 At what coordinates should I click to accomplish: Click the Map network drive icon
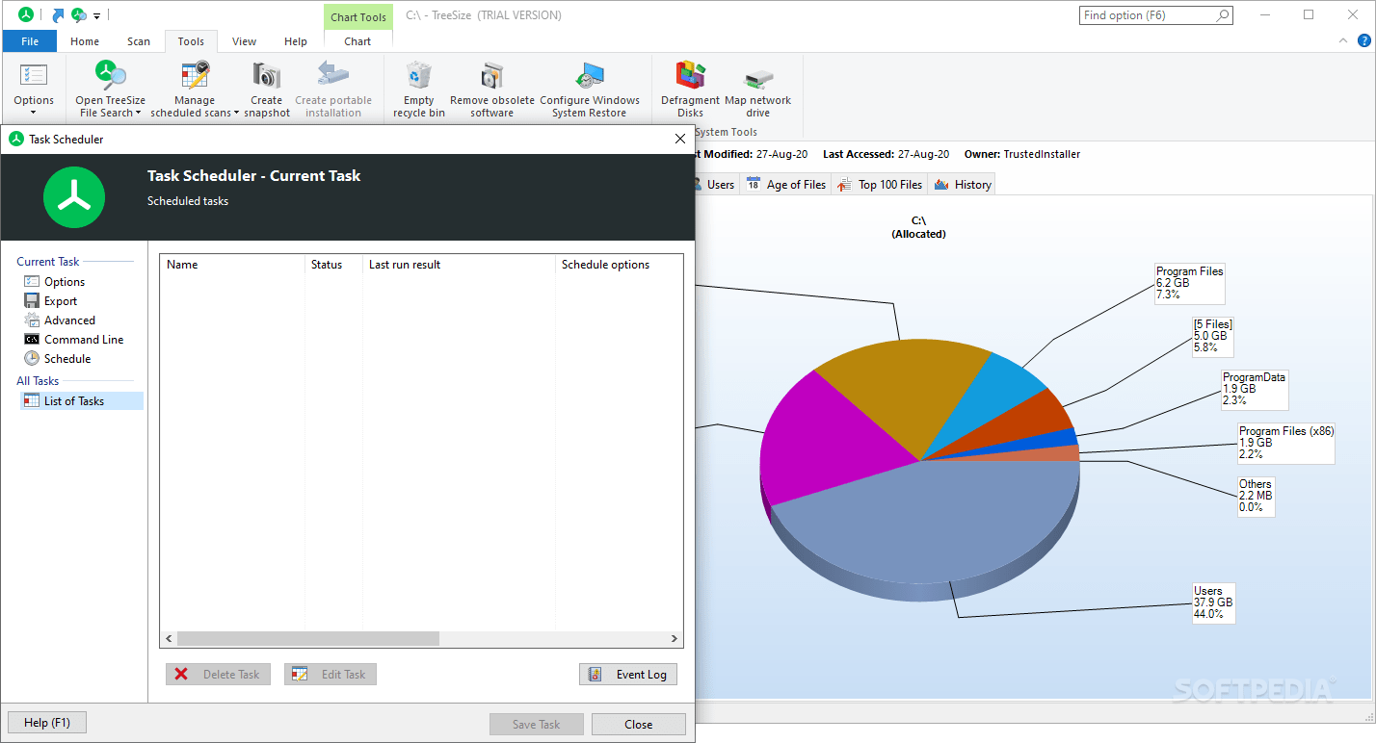coord(757,87)
